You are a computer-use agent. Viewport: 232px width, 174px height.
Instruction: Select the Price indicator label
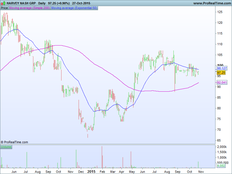point(4,8)
